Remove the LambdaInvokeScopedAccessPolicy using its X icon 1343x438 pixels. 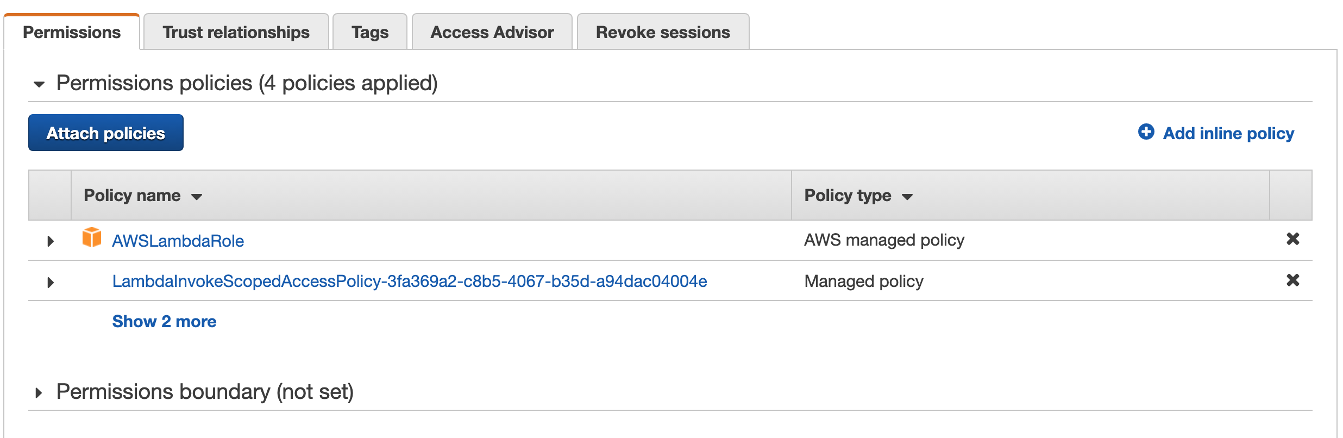[x=1293, y=280]
